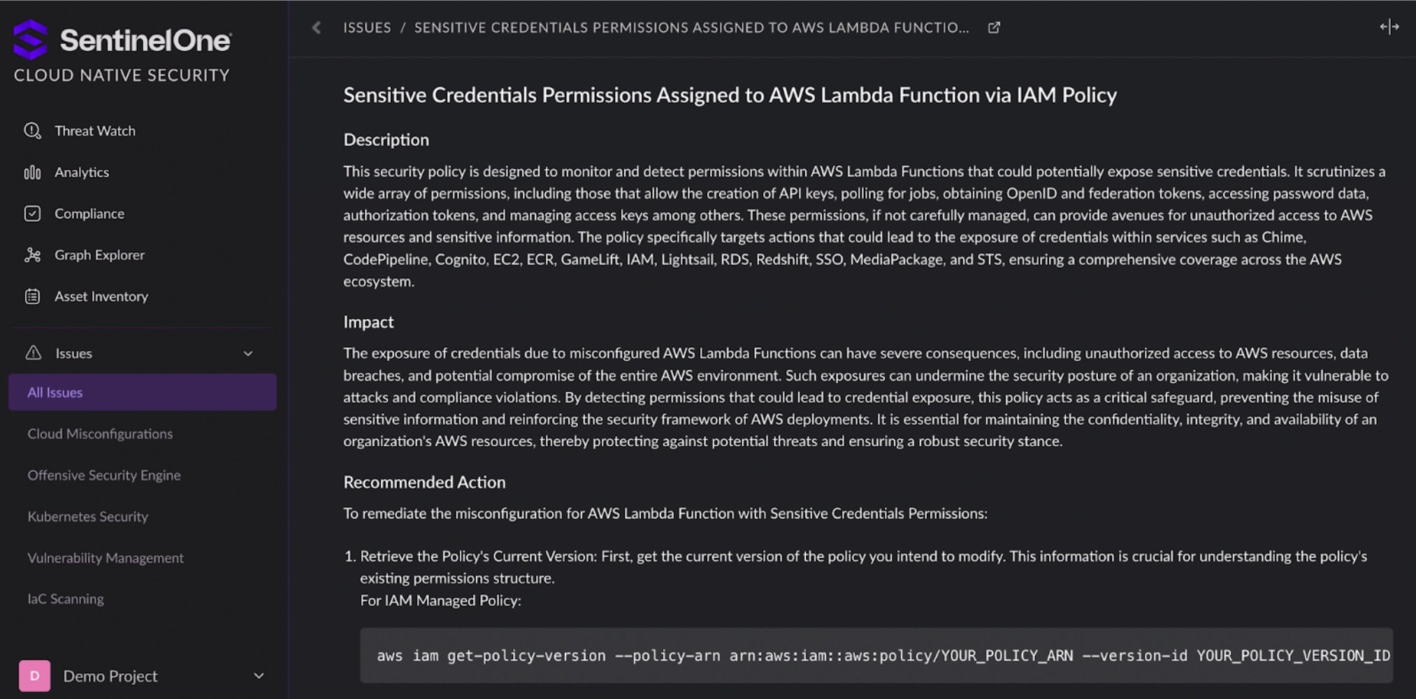This screenshot has height=699, width=1416.
Task: Click the Graph Explorer icon
Action: (32, 255)
